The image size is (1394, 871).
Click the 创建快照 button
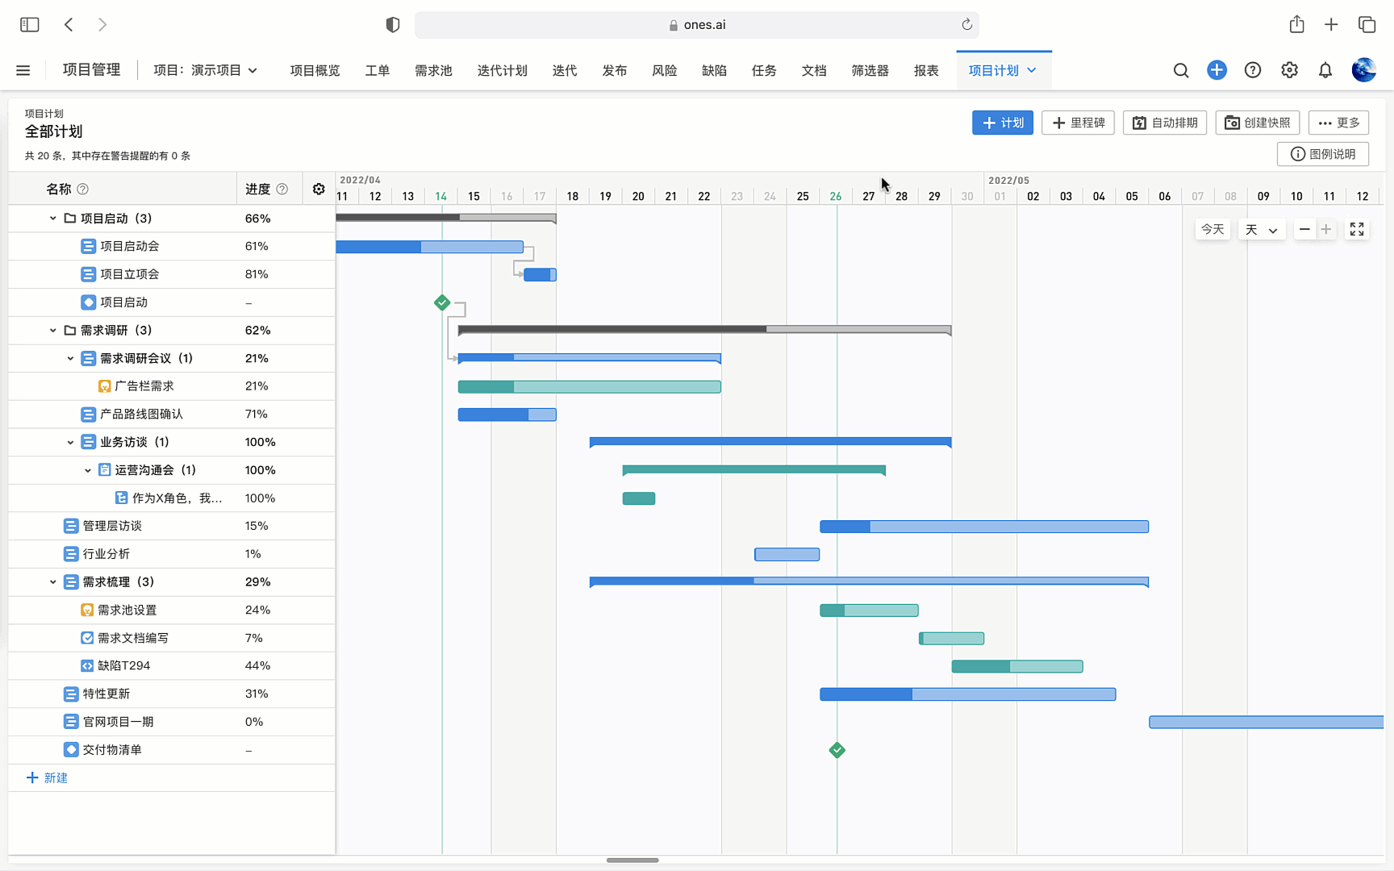click(x=1258, y=123)
